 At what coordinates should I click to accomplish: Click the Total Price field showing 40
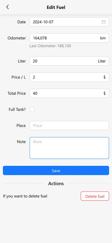(69, 93)
